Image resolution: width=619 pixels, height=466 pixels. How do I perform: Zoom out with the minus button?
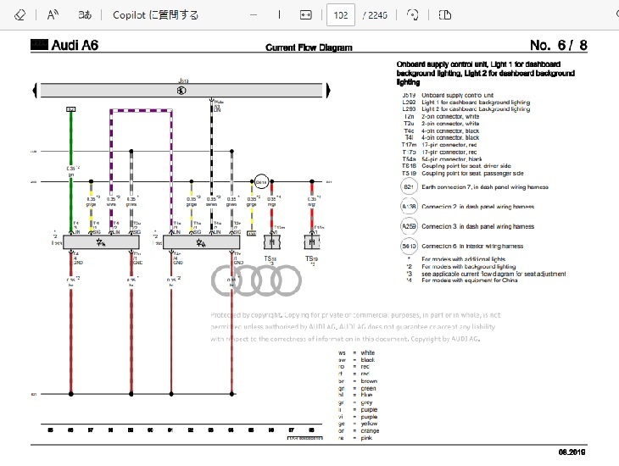[x=254, y=15]
